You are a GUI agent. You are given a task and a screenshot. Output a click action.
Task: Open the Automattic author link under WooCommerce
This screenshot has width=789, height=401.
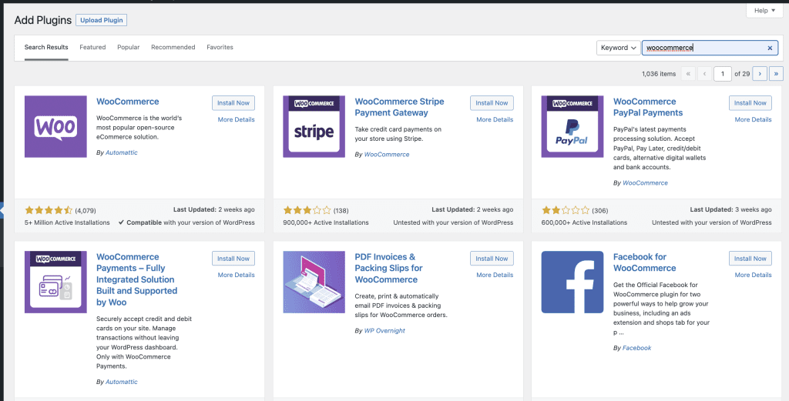coord(121,152)
